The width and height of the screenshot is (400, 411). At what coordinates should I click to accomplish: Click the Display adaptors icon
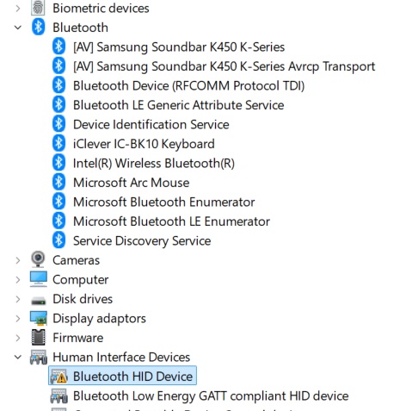pyautogui.click(x=39, y=318)
